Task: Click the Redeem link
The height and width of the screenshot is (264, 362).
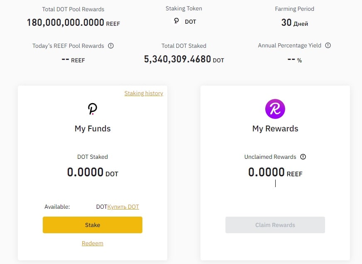Action: [x=93, y=243]
